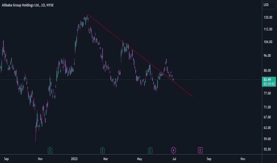Viewport: 277px width, 163px height.
Task: Click the earnings icon near March
Action: pos(103,150)
